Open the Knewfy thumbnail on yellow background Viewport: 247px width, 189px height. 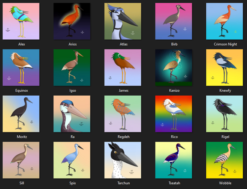[x=224, y=67]
